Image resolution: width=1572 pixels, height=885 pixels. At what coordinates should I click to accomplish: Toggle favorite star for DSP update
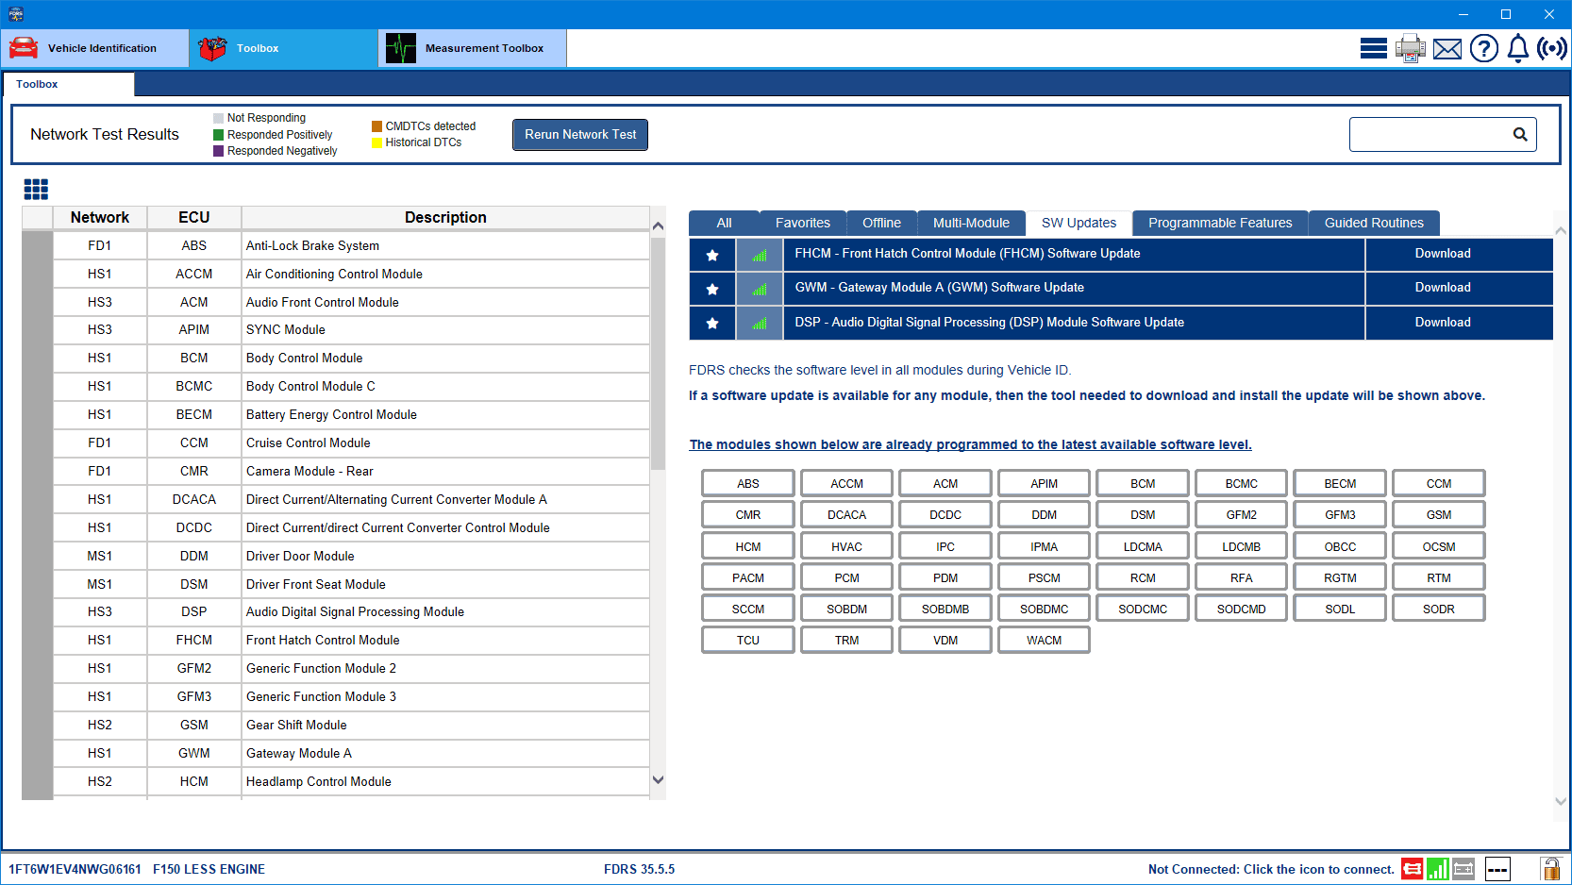[712, 323]
